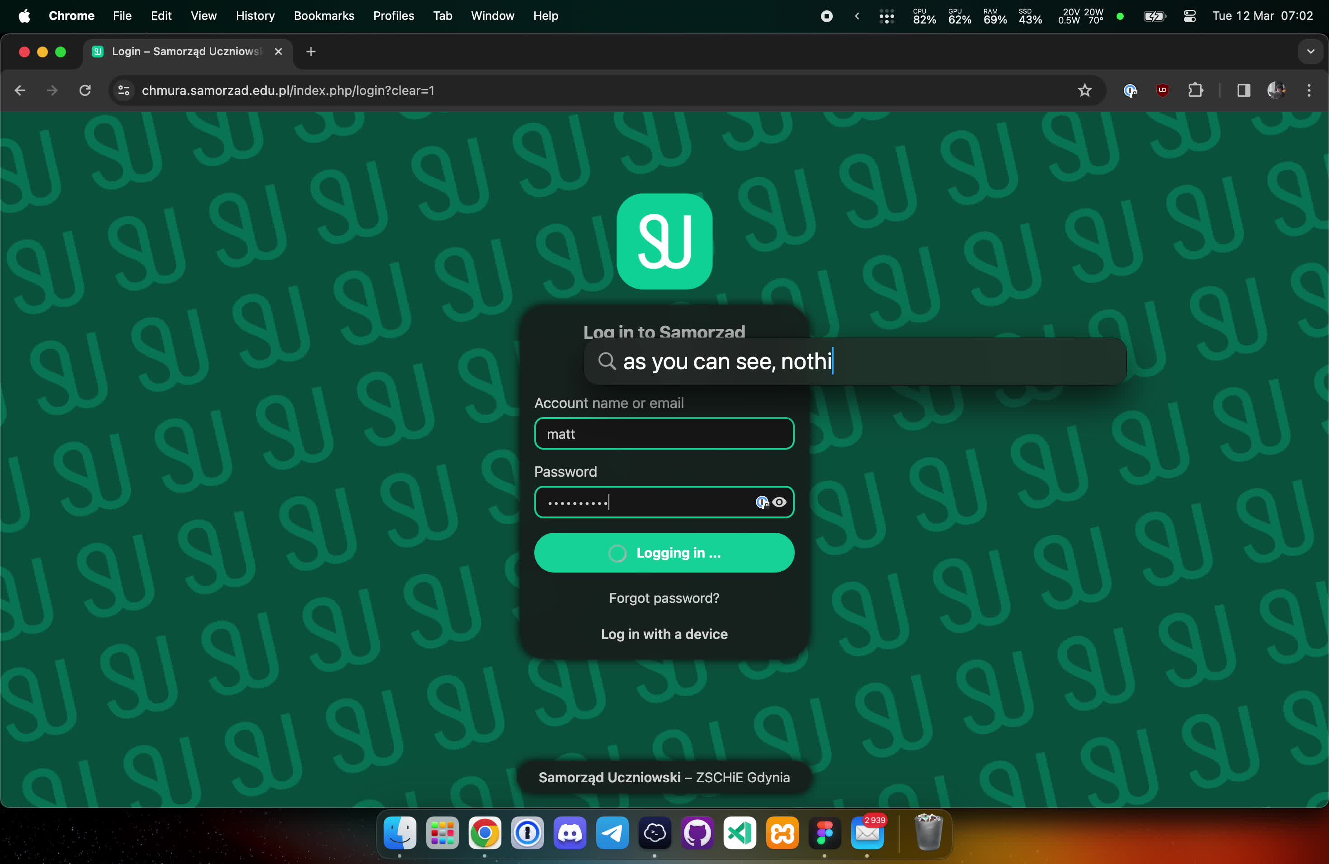Viewport: 1329px width, 864px height.
Task: Click 1Password autofill icon in password field
Action: pyautogui.click(x=762, y=502)
